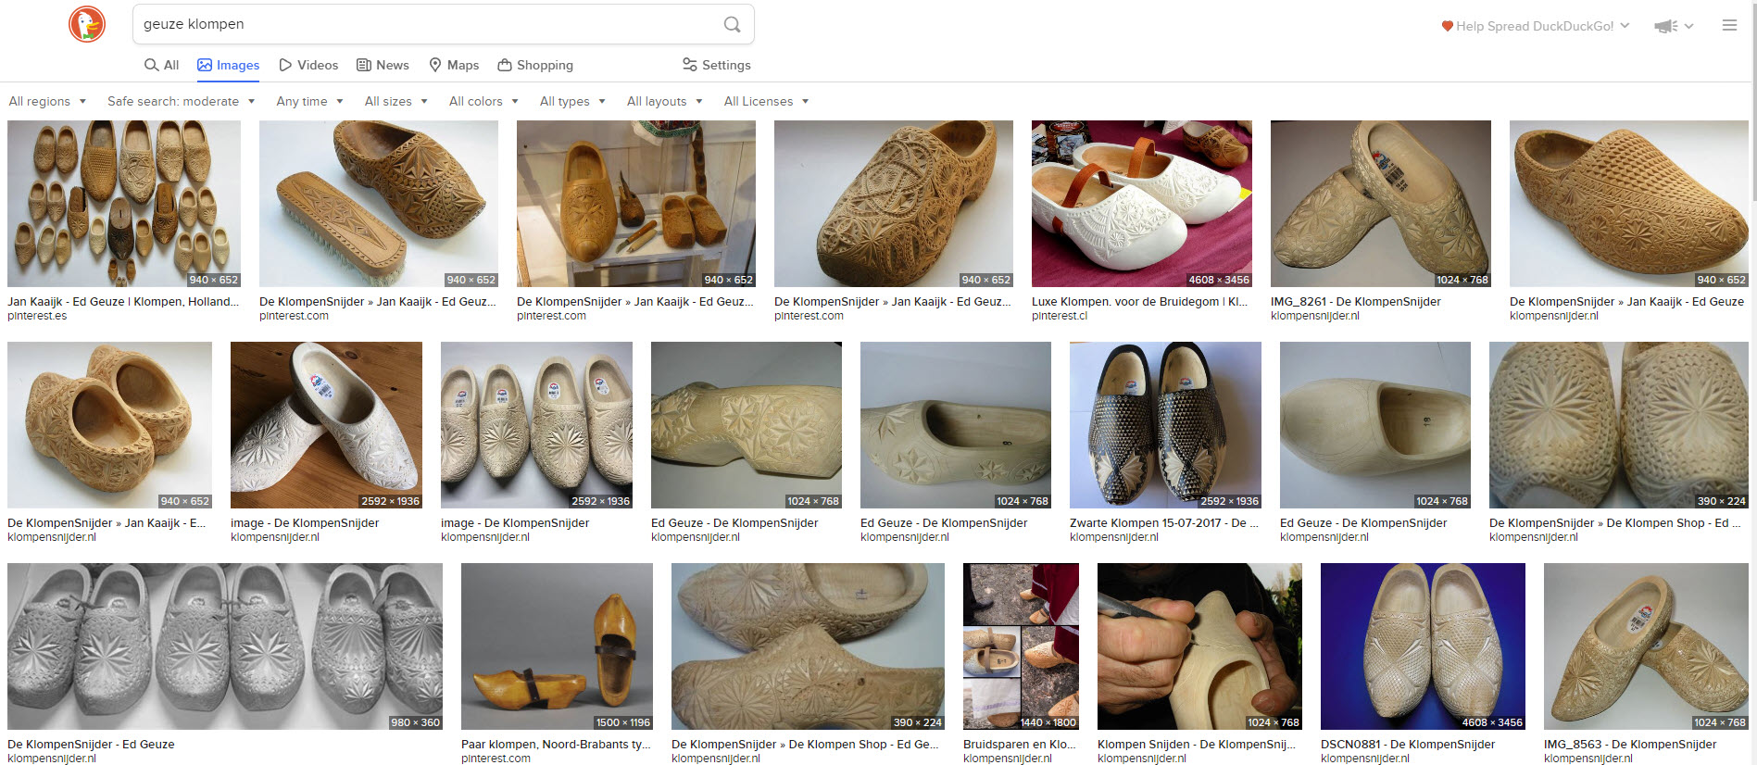Click the search magnifier icon in search box
The image size is (1757, 765).
[732, 24]
